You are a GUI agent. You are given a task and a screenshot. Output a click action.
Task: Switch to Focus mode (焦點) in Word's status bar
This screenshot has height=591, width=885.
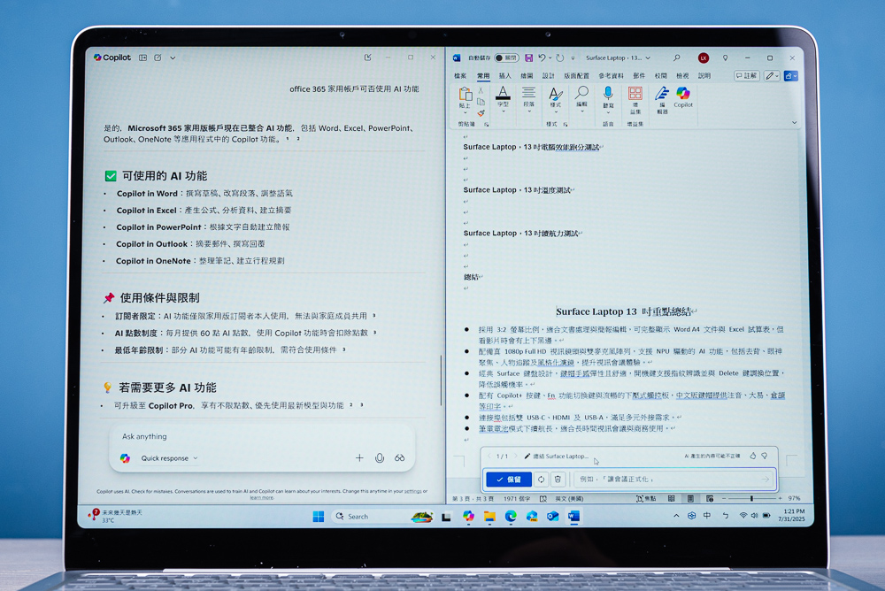[646, 498]
